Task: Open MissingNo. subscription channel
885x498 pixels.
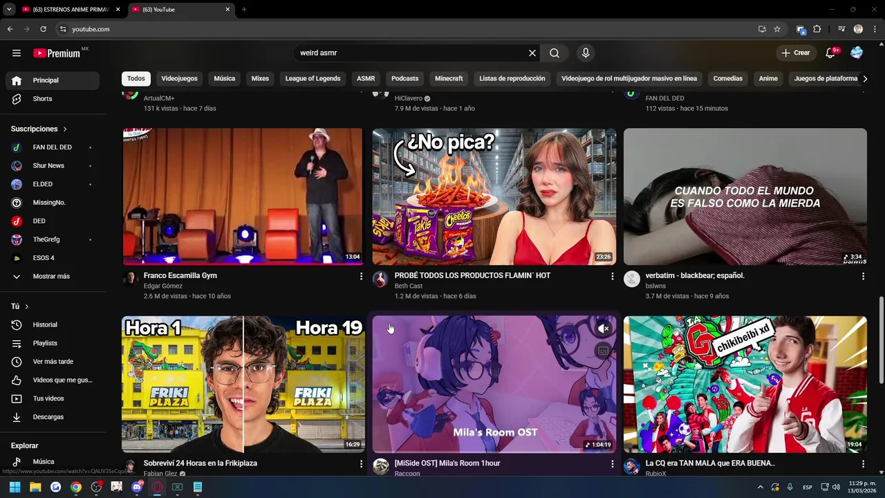Action: tap(53, 203)
